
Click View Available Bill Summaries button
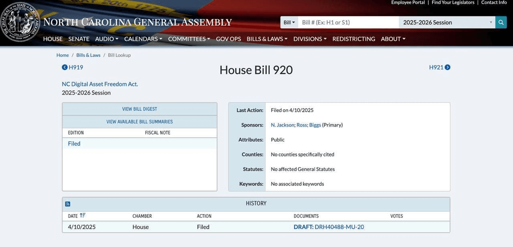pos(139,122)
